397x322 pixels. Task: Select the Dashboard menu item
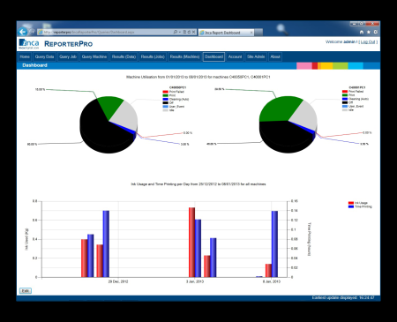tap(213, 56)
